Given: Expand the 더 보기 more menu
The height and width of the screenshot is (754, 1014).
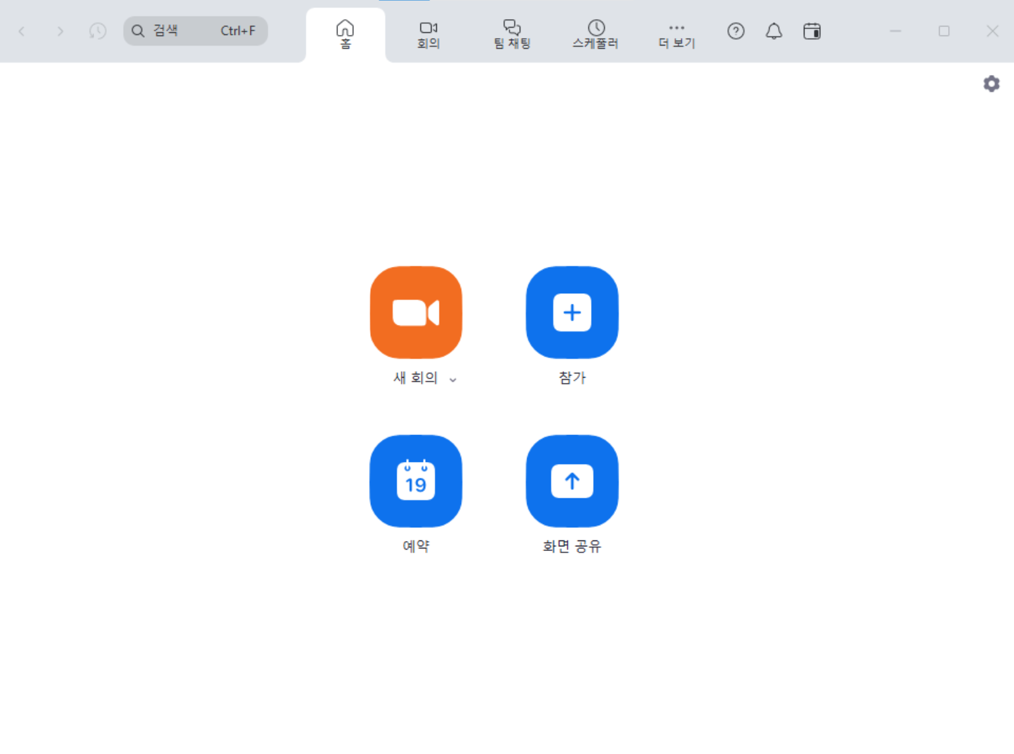Looking at the screenshot, I should [x=677, y=35].
